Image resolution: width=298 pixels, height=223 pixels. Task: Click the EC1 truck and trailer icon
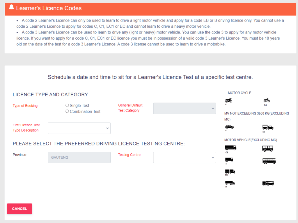click(230, 171)
